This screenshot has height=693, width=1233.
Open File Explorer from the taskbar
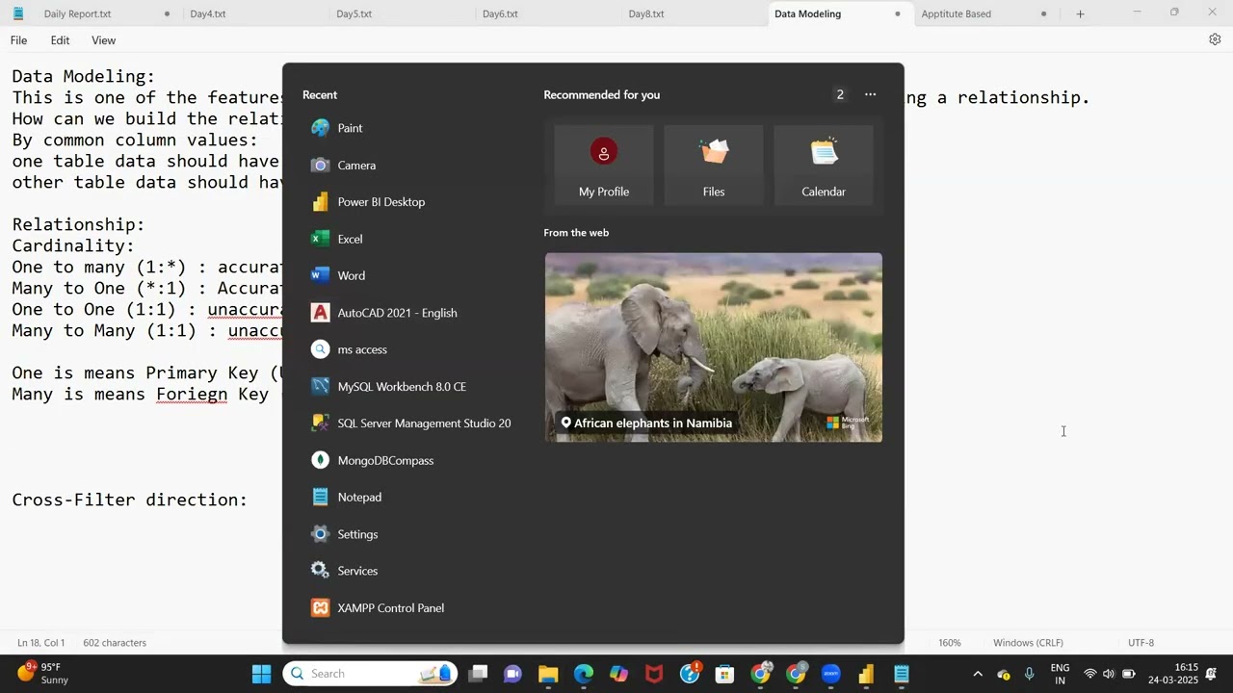tap(548, 674)
